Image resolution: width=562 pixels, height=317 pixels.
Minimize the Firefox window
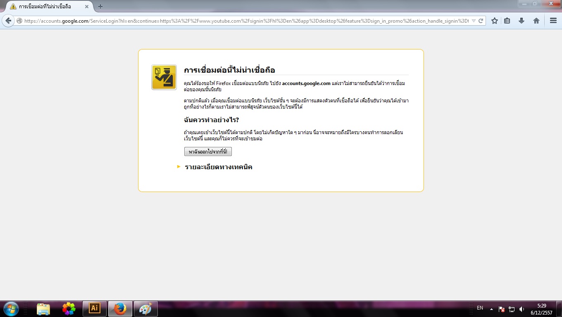pyautogui.click(x=524, y=3)
